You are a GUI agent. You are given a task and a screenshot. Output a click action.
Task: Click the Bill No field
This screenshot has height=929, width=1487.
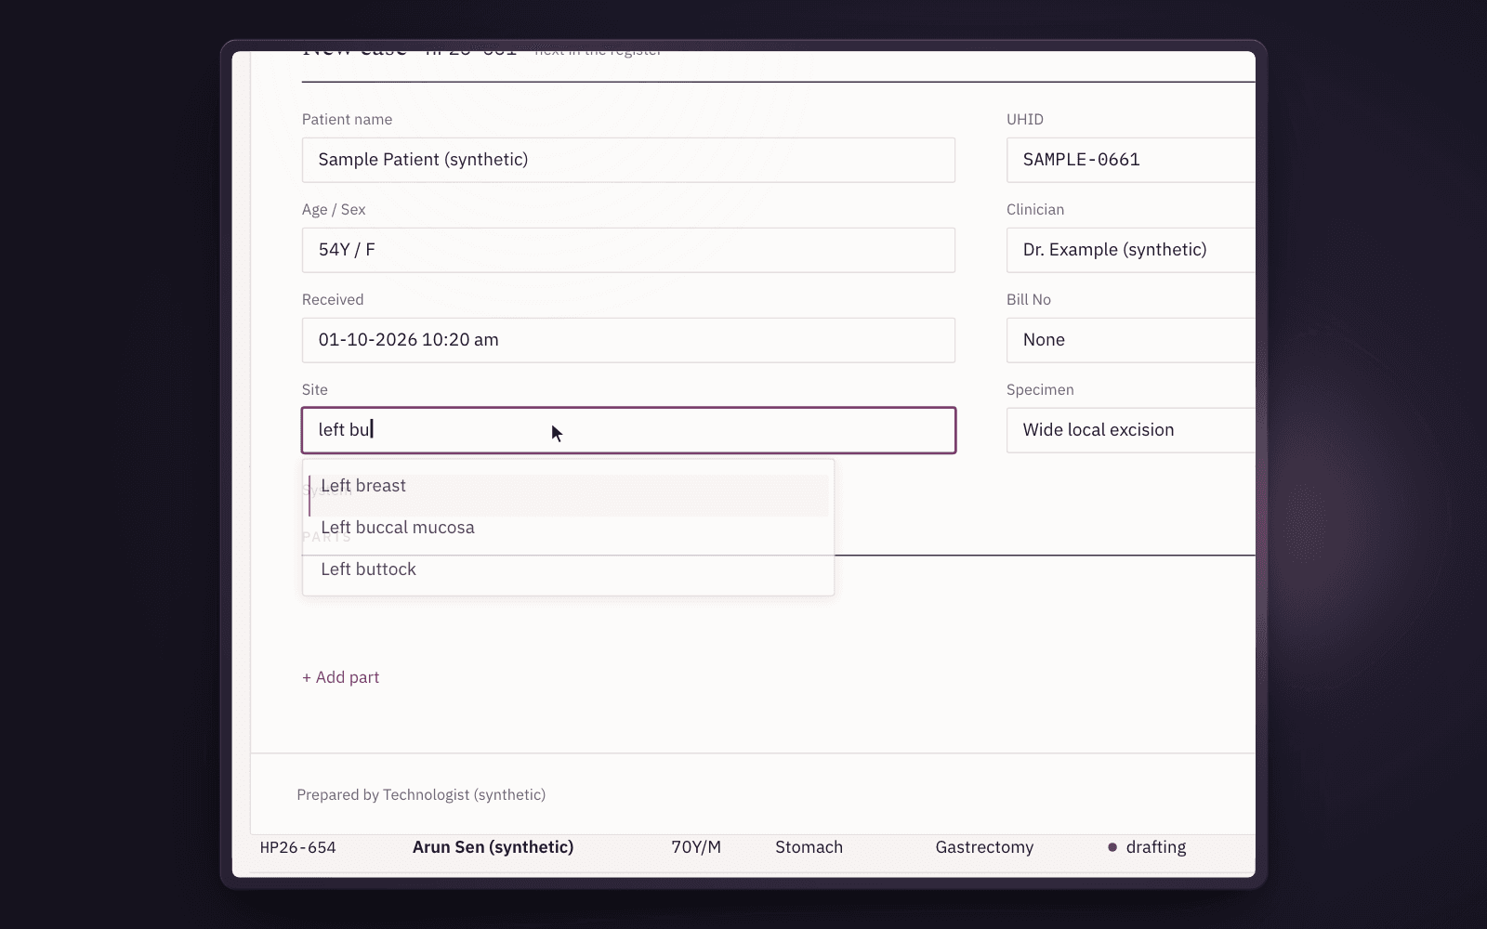point(1131,340)
